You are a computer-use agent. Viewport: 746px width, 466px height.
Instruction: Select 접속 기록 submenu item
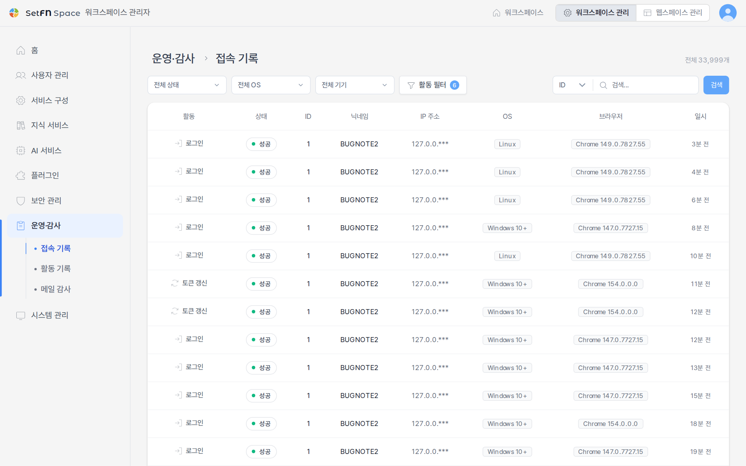56,249
